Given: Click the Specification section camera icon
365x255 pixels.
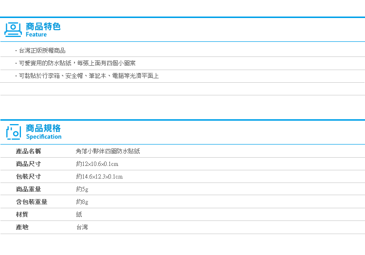Looking at the screenshot, I should 14,132.
